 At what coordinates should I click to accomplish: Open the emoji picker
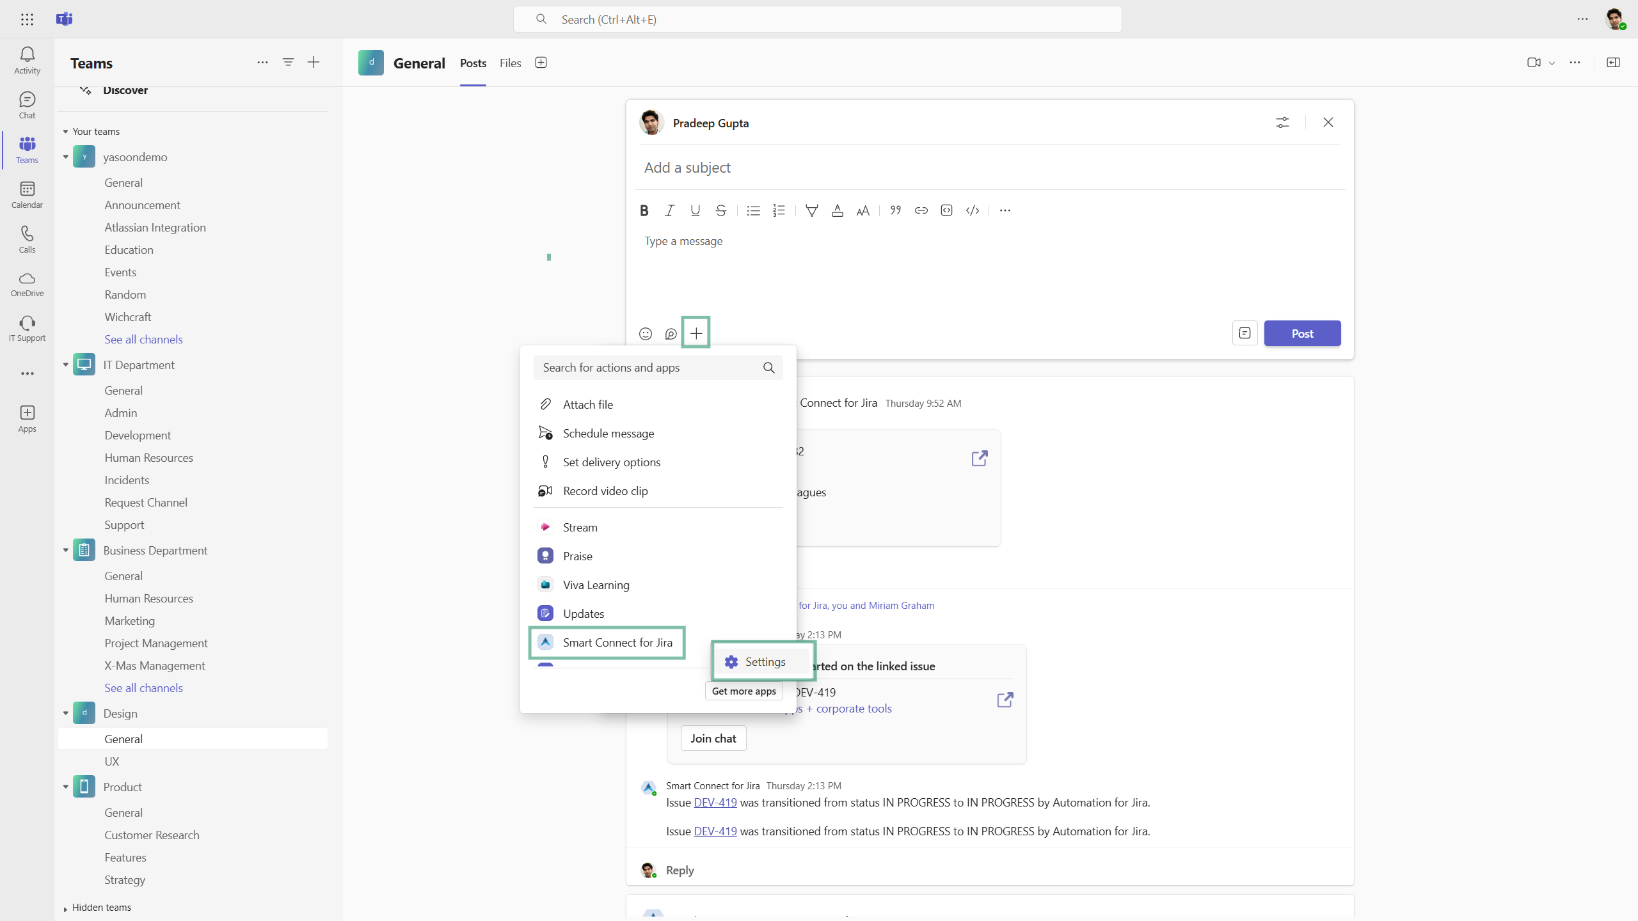click(646, 334)
